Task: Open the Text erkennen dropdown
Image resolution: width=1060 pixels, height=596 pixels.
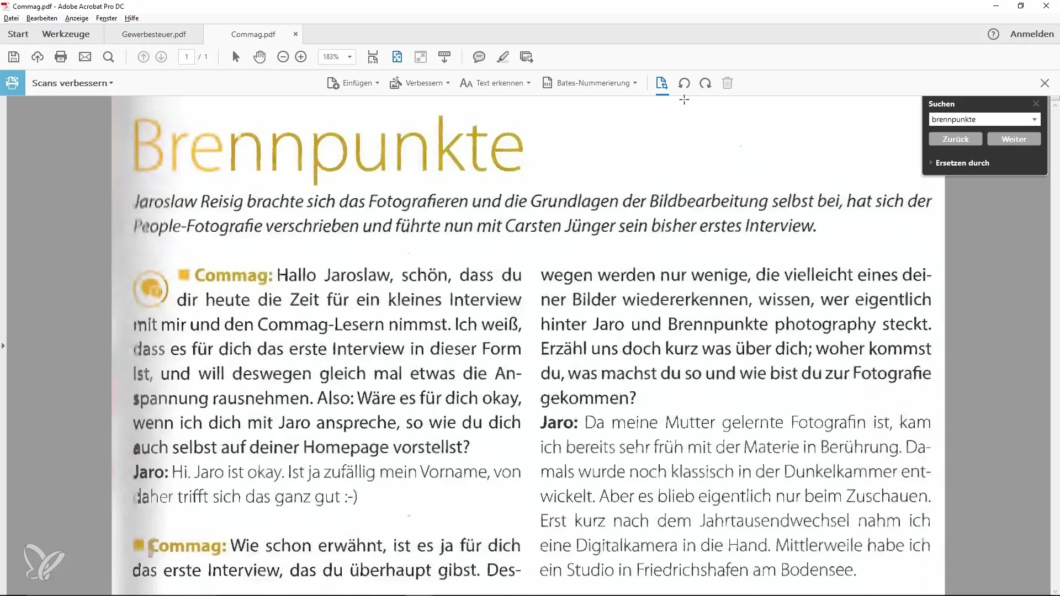Action: [x=495, y=83]
